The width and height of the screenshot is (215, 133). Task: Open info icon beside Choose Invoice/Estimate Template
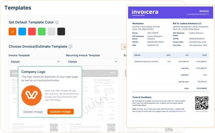click(x=70, y=47)
